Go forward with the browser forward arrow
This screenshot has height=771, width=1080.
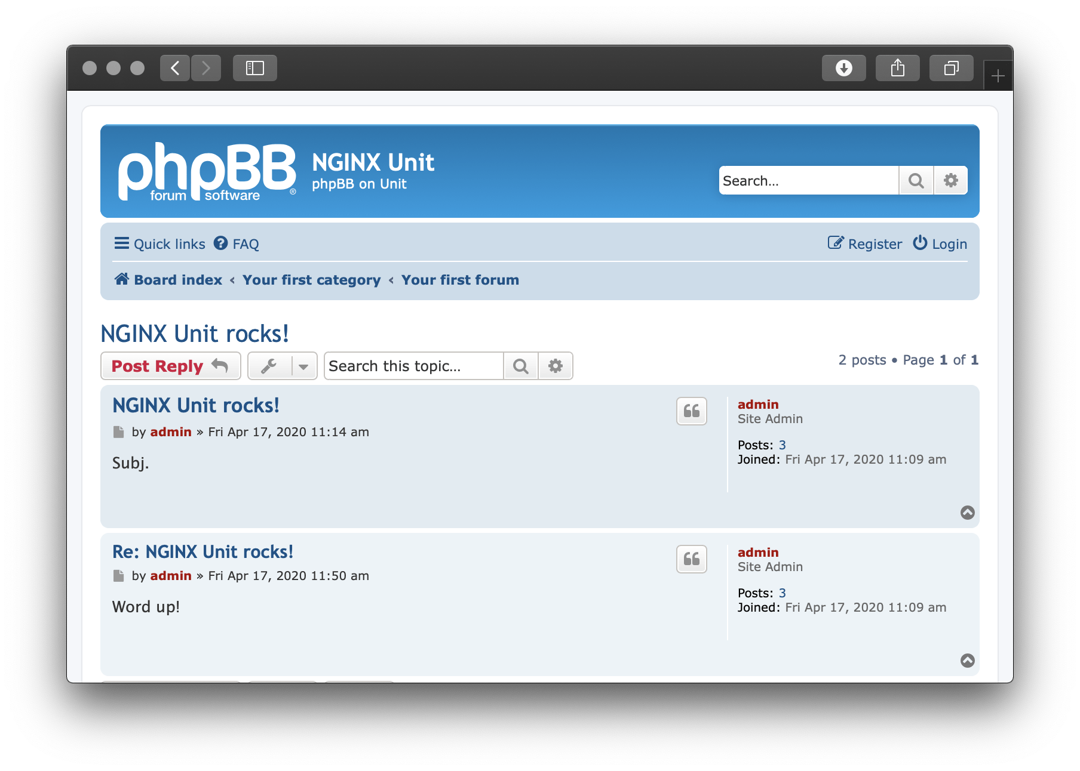[x=206, y=68]
